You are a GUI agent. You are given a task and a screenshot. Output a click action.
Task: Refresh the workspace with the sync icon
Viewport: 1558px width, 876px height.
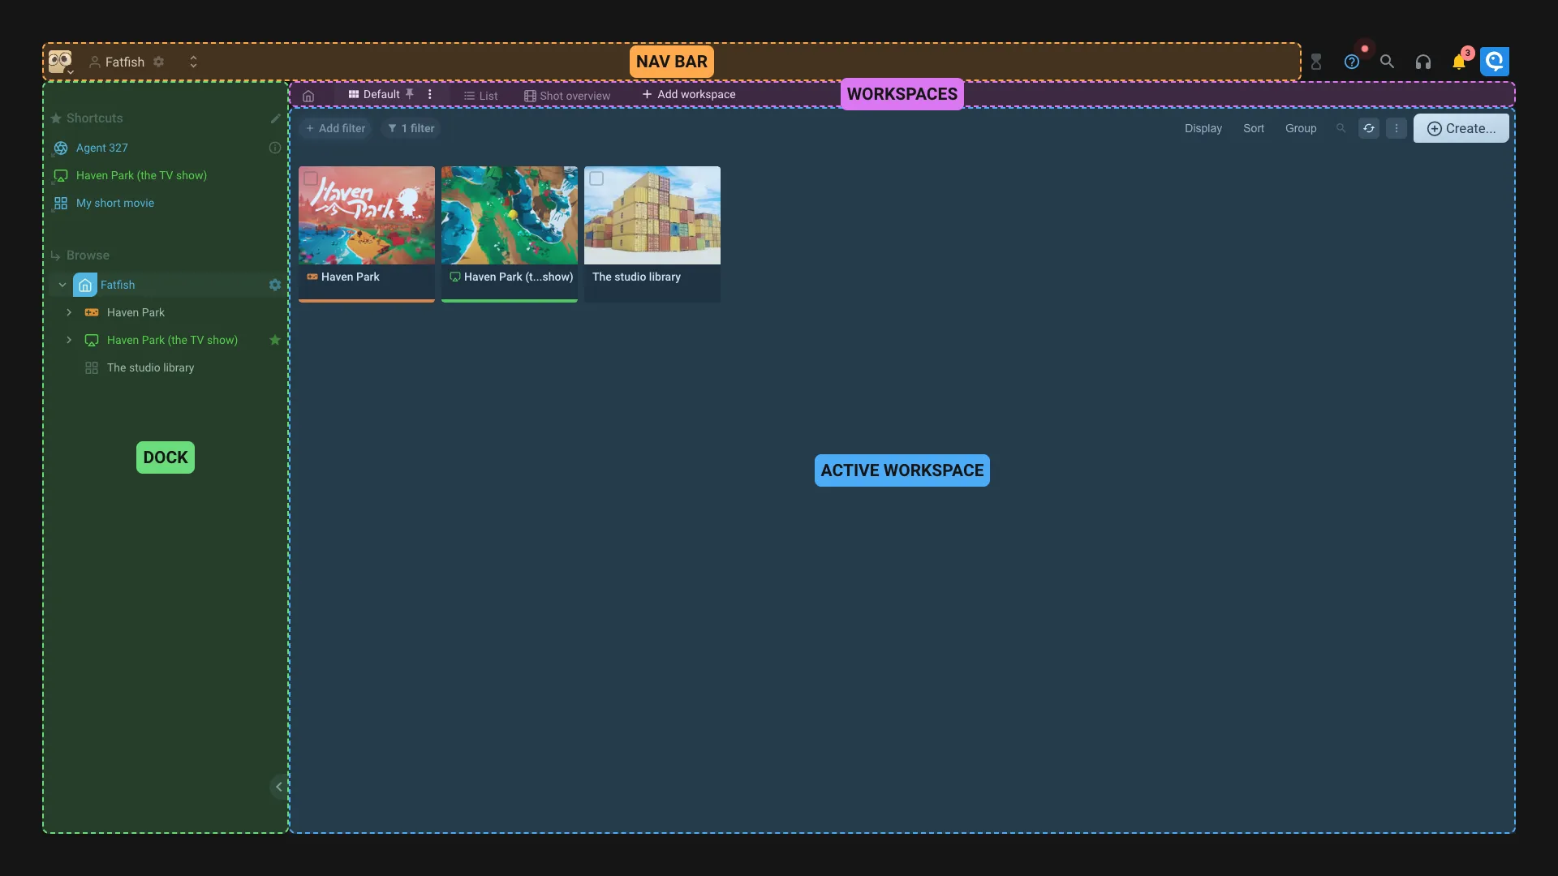tap(1369, 128)
